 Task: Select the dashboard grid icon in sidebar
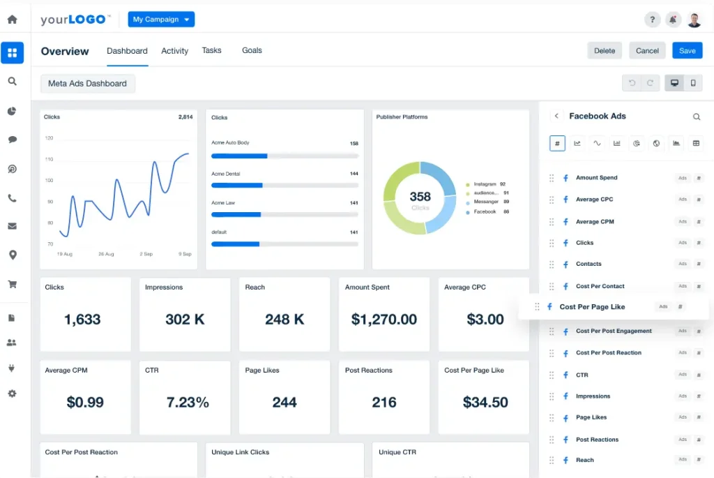[x=13, y=52]
